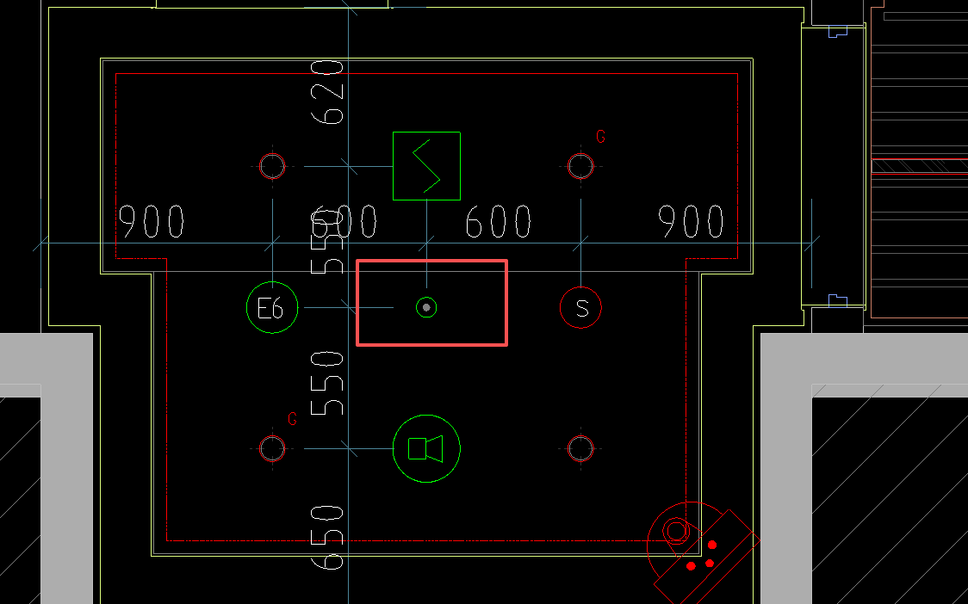Click the small green circle with grey center
968x604 pixels.
click(426, 307)
